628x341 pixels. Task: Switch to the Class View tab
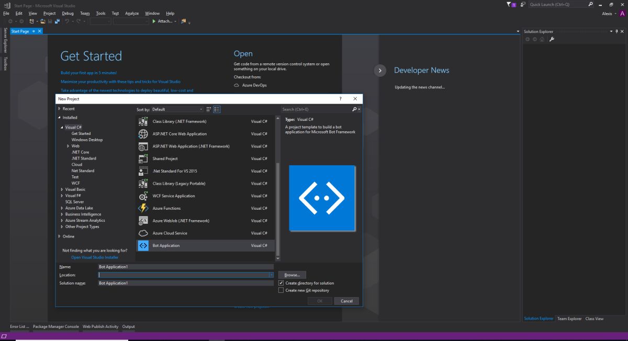tap(594, 319)
